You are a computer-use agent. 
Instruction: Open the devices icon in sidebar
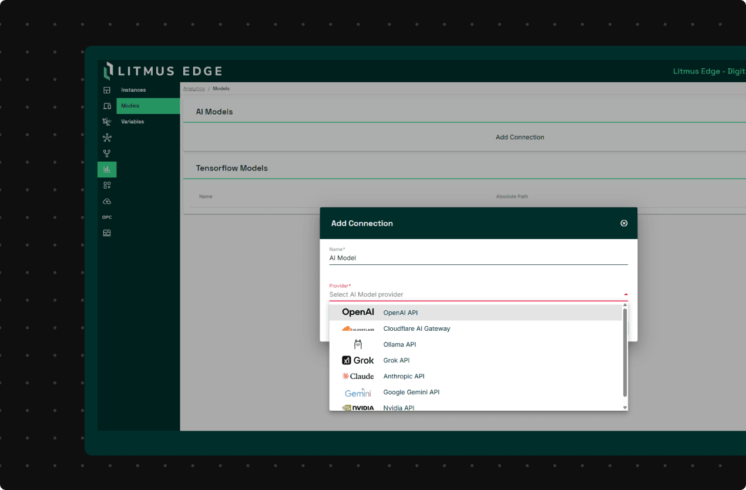[107, 106]
